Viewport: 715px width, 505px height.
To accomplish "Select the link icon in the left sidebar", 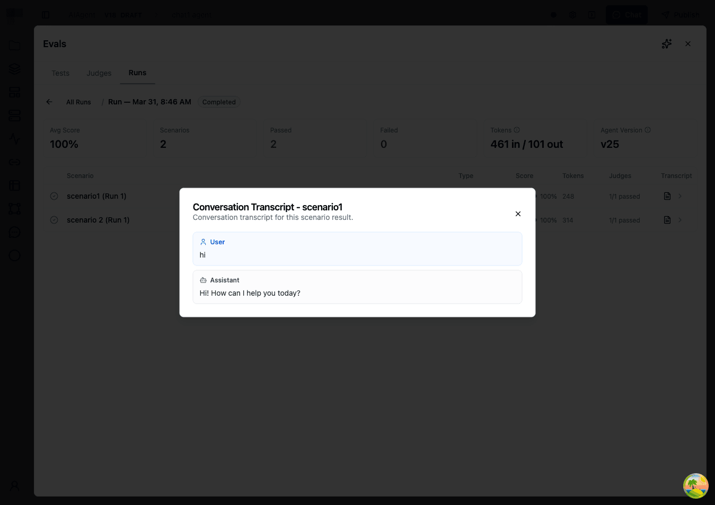I will 14,162.
